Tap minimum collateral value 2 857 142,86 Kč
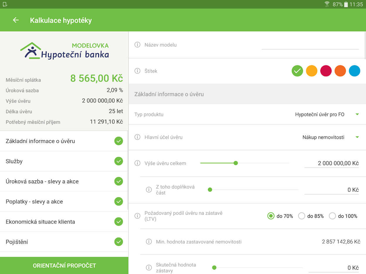The height and width of the screenshot is (274, 366). (x=341, y=242)
